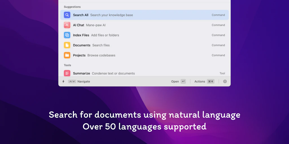Click the Return key icon beside Open
Viewport: 289px width, 144px height.
183,81
